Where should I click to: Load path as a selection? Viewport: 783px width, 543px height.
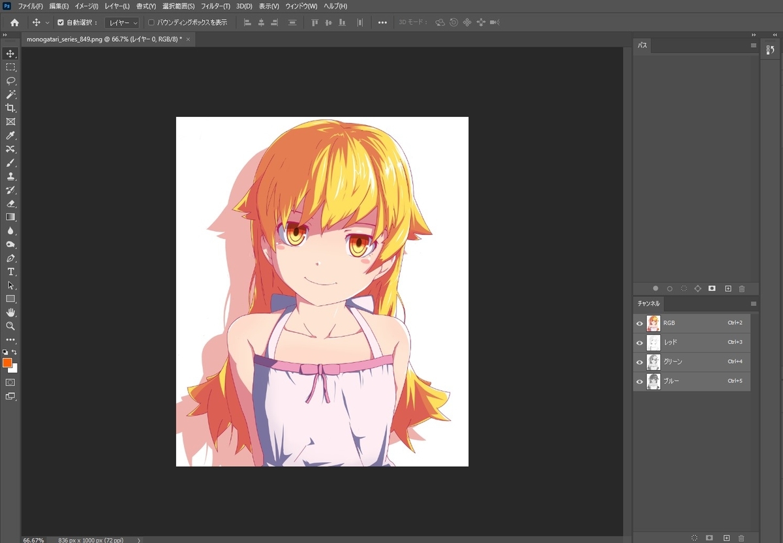pyautogui.click(x=684, y=288)
